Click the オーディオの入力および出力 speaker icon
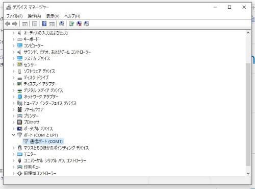The width and height of the screenshot is (255, 189). pos(19,33)
